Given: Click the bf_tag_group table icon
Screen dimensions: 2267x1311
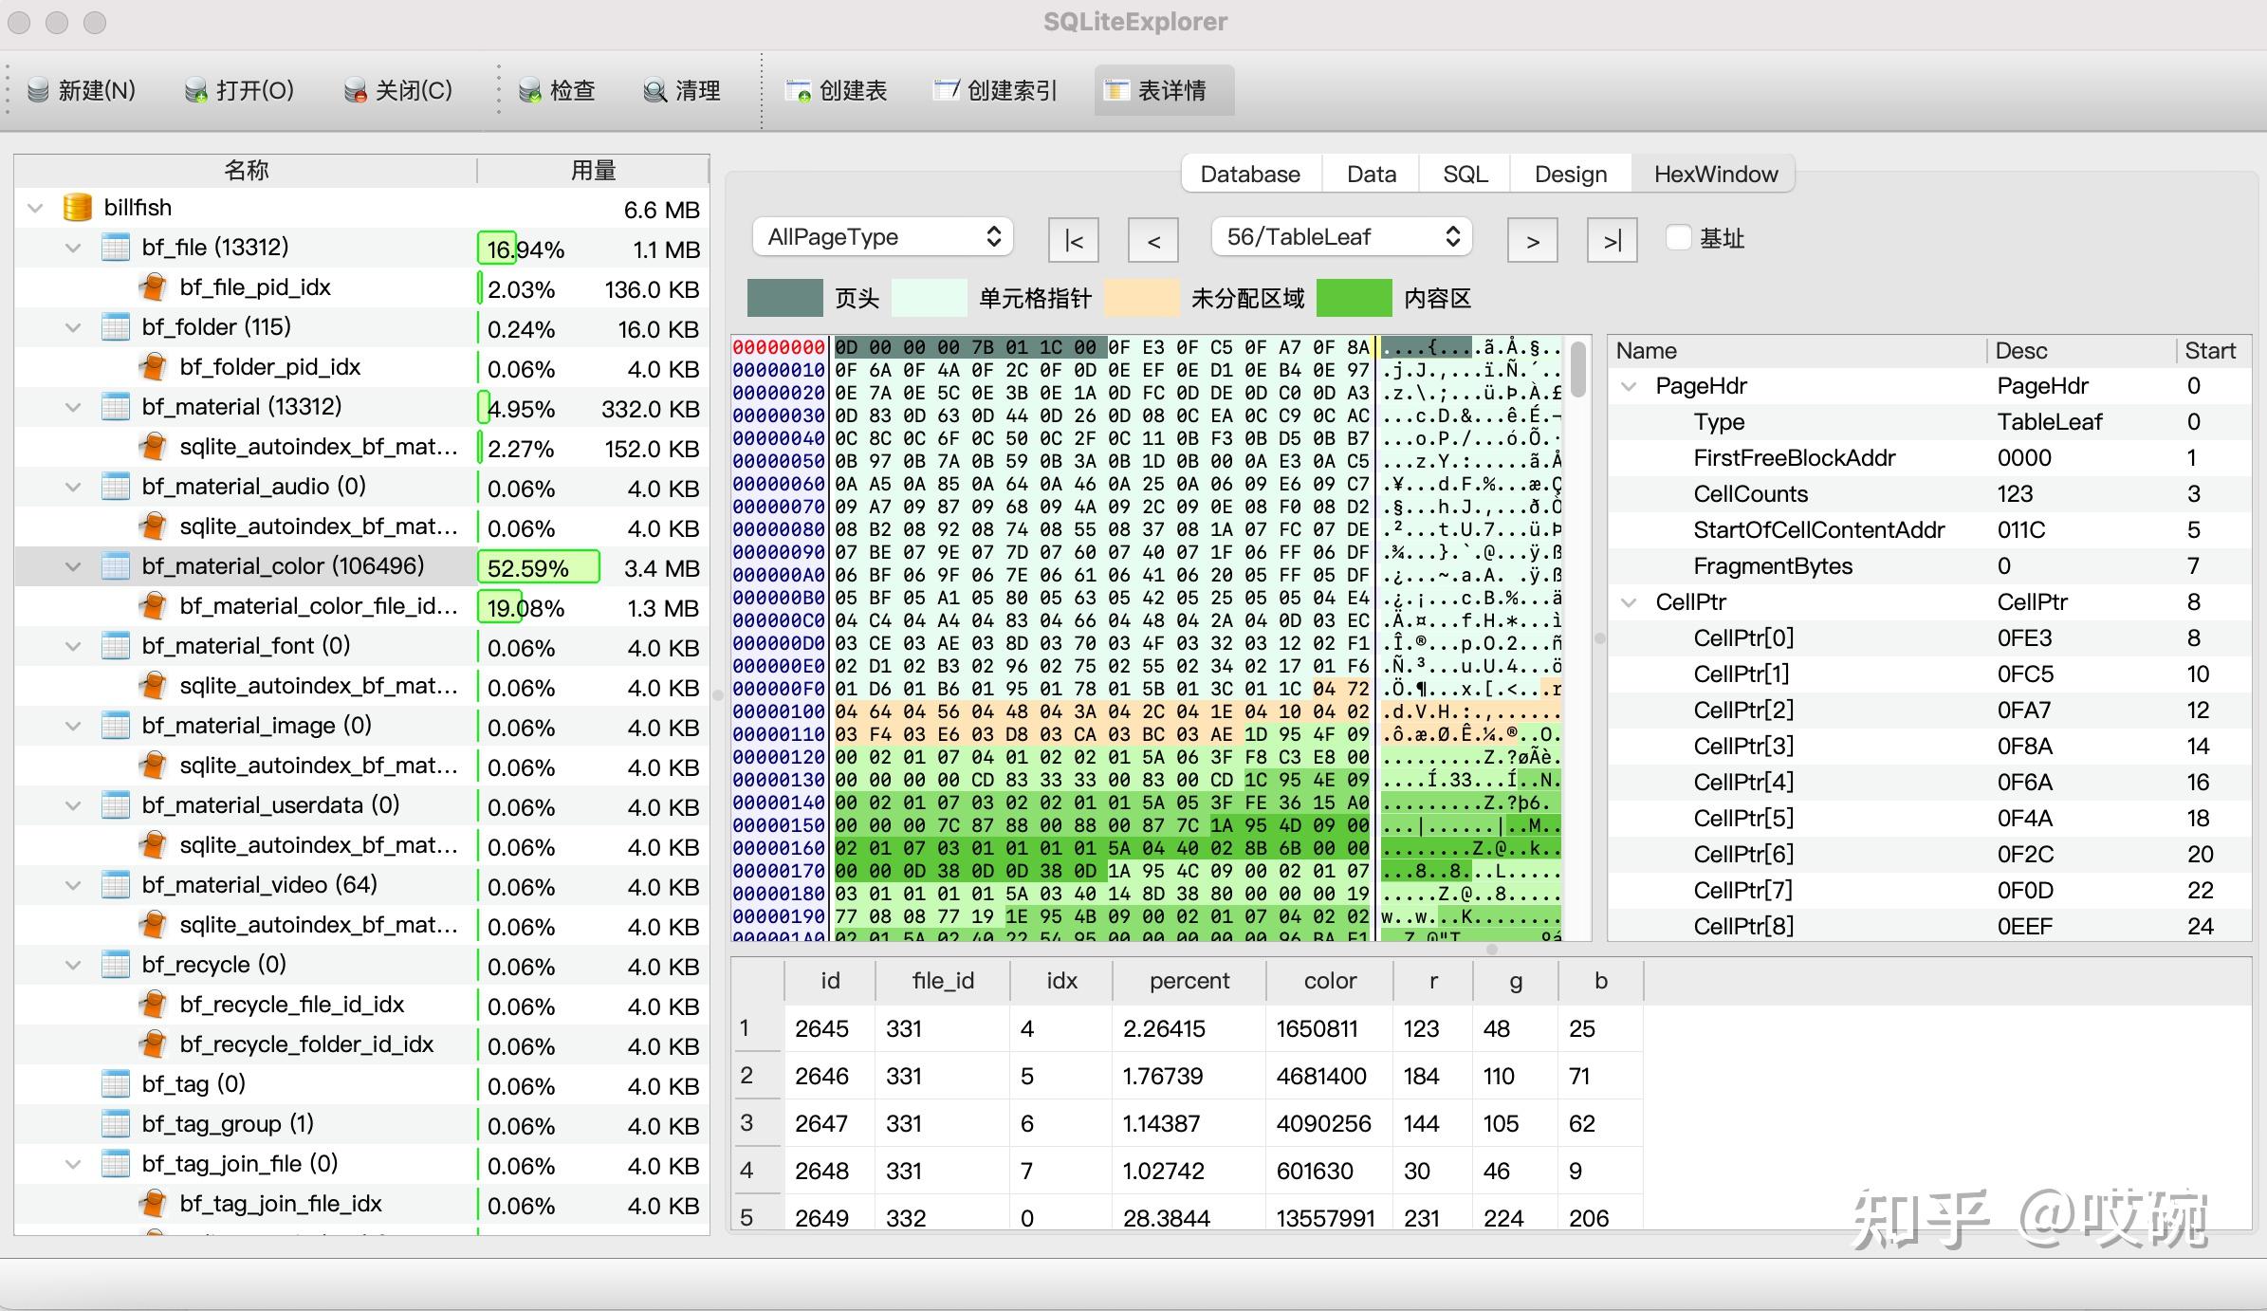Looking at the screenshot, I should tap(116, 1124).
